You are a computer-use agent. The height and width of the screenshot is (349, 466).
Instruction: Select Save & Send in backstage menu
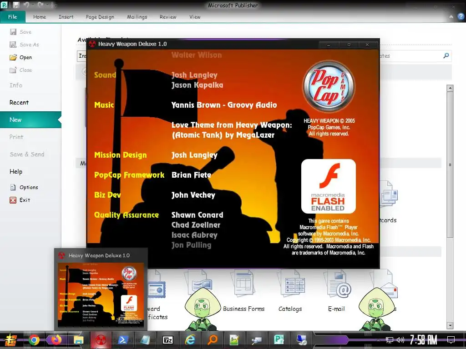pyautogui.click(x=27, y=155)
